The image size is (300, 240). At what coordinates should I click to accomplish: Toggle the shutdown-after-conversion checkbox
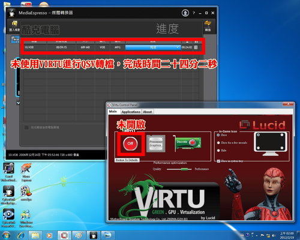click(x=26, y=127)
